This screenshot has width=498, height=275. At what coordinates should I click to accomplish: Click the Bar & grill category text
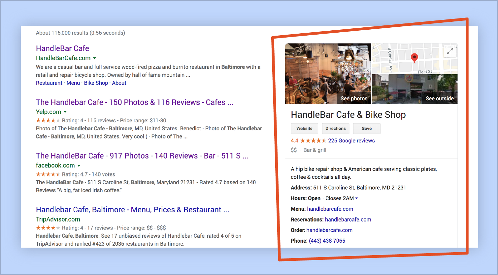315,150
